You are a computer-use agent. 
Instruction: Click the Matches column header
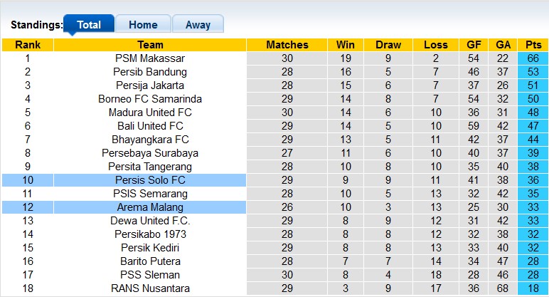coord(287,45)
